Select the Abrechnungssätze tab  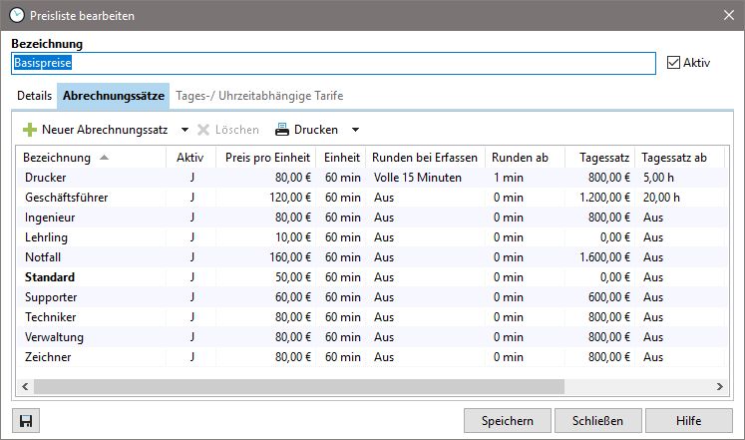(114, 96)
